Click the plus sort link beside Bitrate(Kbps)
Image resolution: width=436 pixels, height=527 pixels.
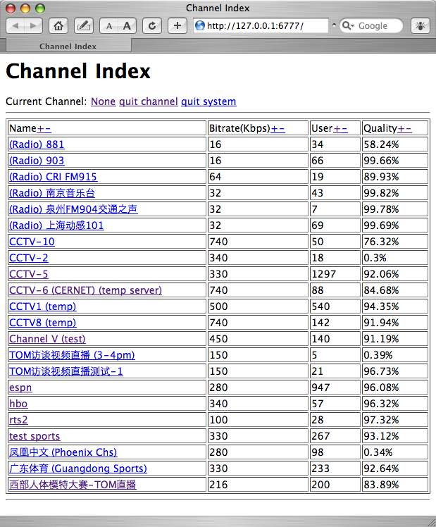pos(275,128)
